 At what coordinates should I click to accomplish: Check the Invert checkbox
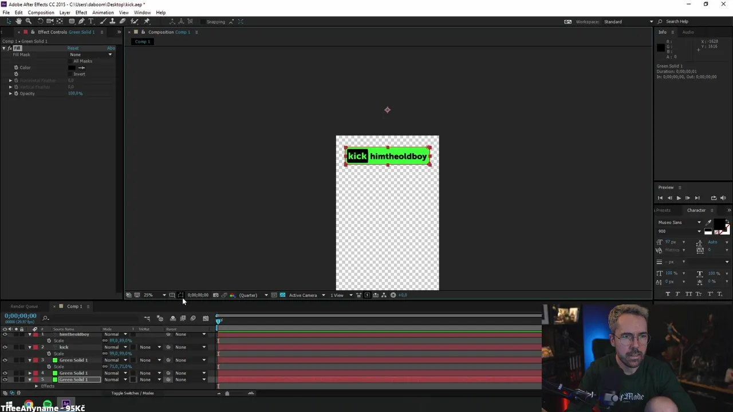[70, 74]
